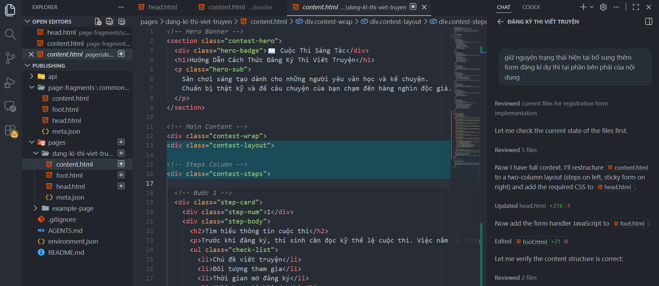Collapse PUBLISHING section
The image size is (659, 286).
[28, 66]
